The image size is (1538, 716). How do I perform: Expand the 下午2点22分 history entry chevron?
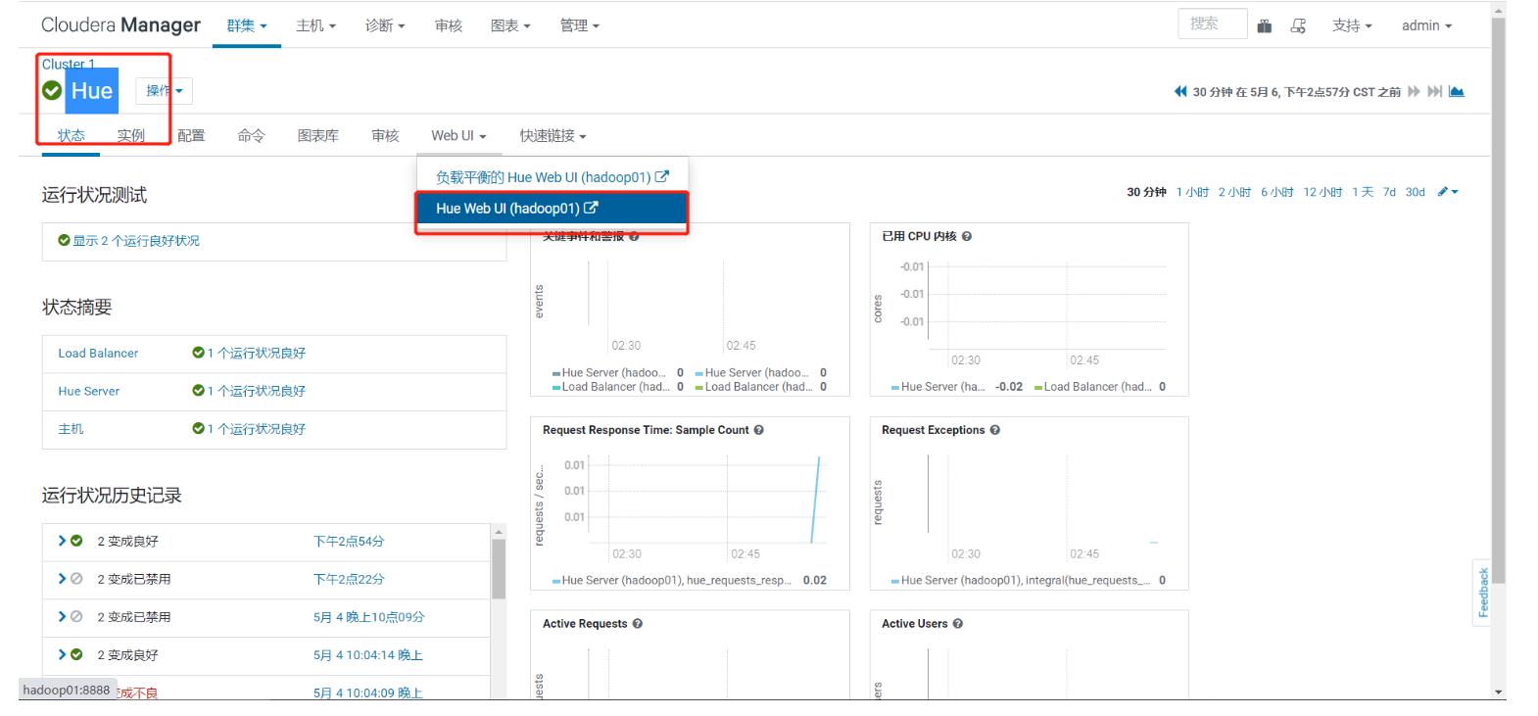[x=62, y=579]
